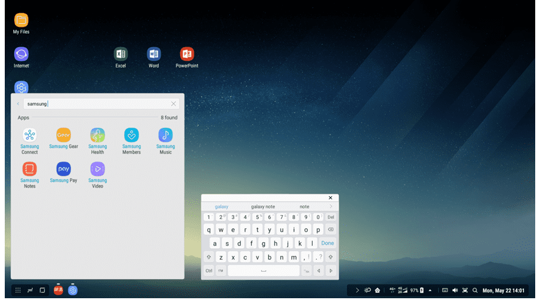Image resolution: width=537 pixels, height=300 pixels.
Task: Go back using search panel's left chevron
Action: pyautogui.click(x=18, y=104)
